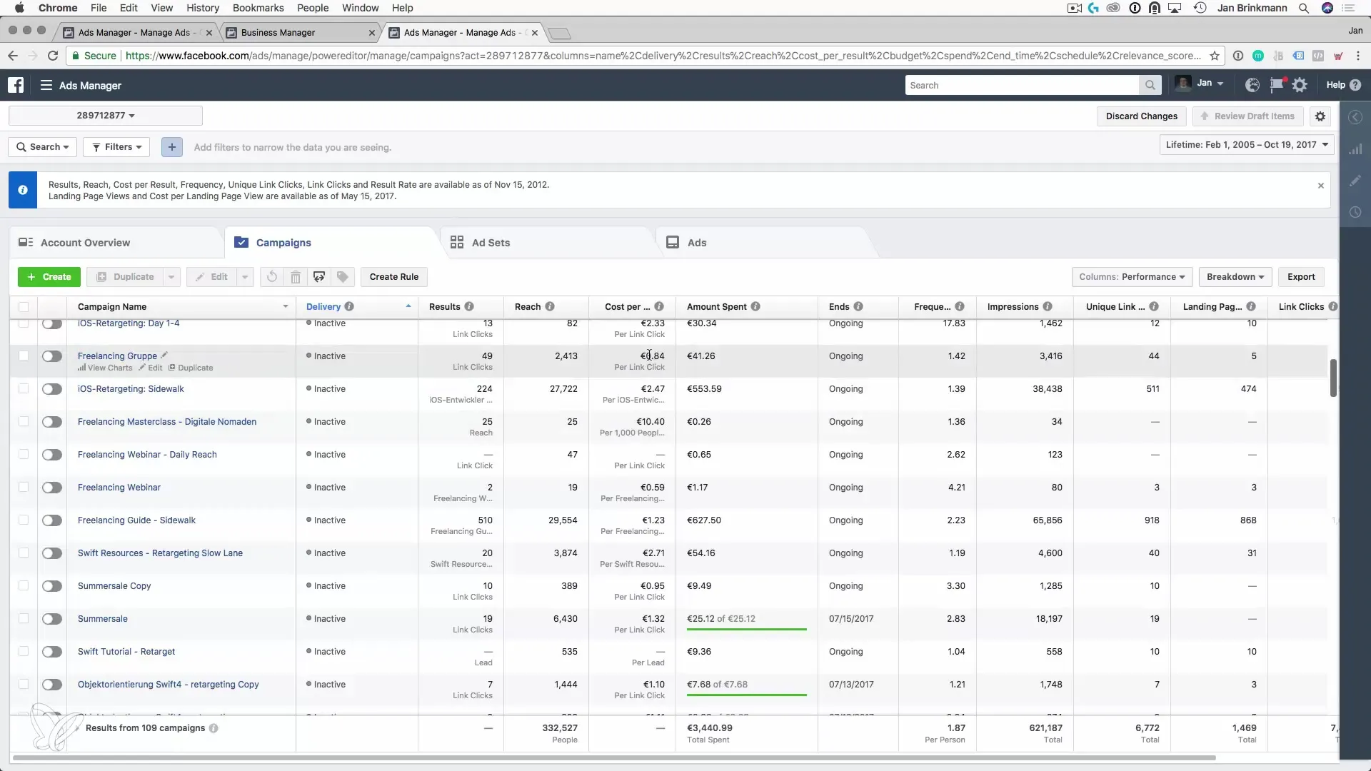Expand the Edit button arrow
The image size is (1371, 771).
[245, 277]
